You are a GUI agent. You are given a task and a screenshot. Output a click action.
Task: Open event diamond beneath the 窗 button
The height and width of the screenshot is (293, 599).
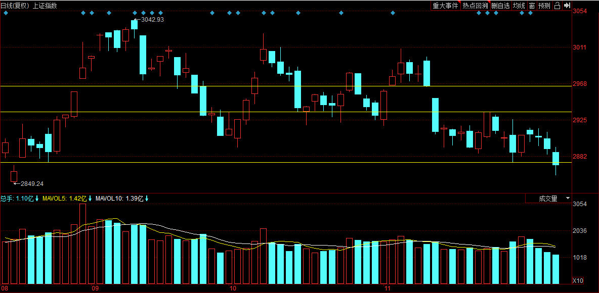[530, 13]
